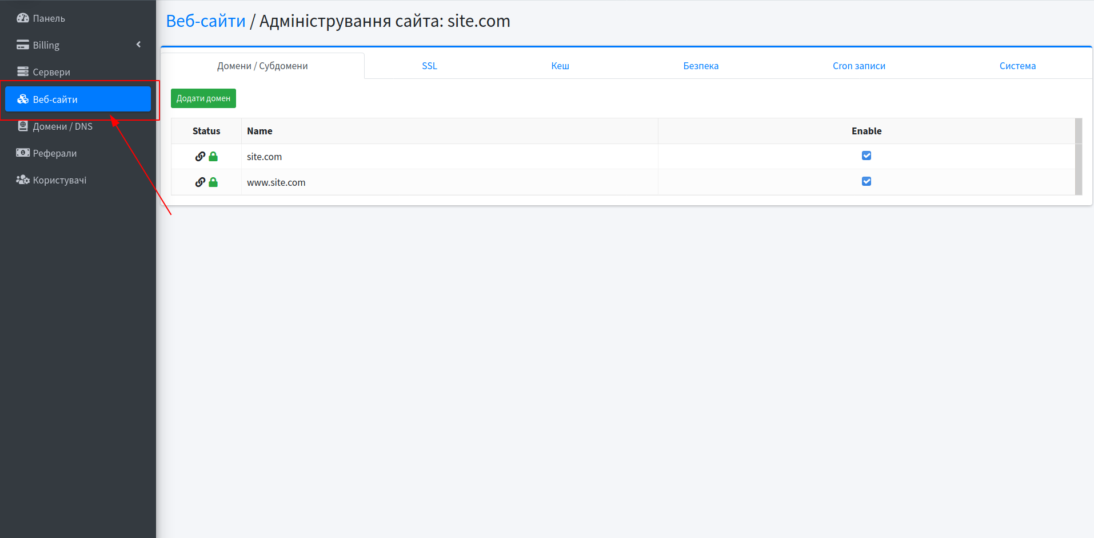
Task: Click the Реферали money icon
Action: 23,153
